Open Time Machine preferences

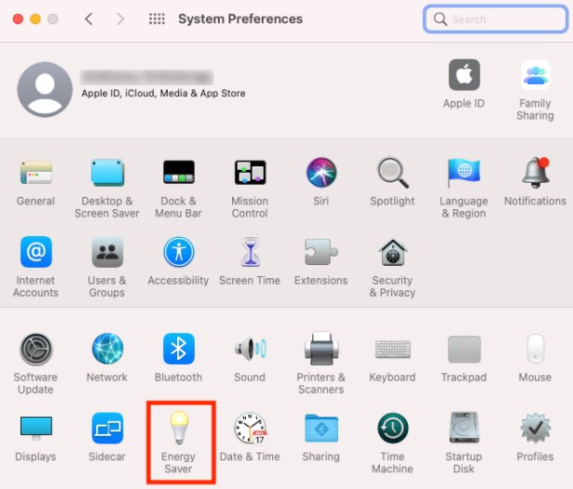pyautogui.click(x=392, y=427)
